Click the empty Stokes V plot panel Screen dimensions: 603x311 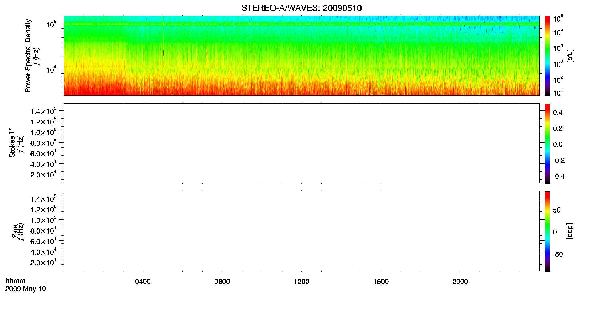coord(301,143)
